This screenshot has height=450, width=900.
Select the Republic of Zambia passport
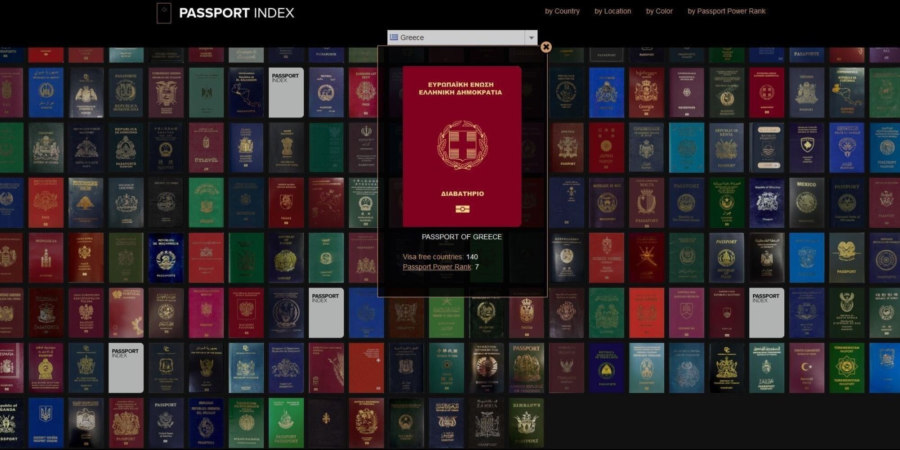486,423
